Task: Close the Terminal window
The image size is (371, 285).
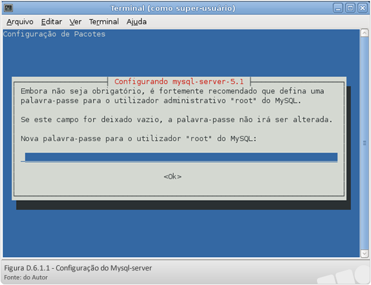Action: [362, 8]
